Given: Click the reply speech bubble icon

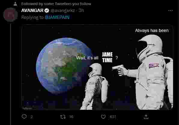Looking at the screenshot, I should (24, 117).
